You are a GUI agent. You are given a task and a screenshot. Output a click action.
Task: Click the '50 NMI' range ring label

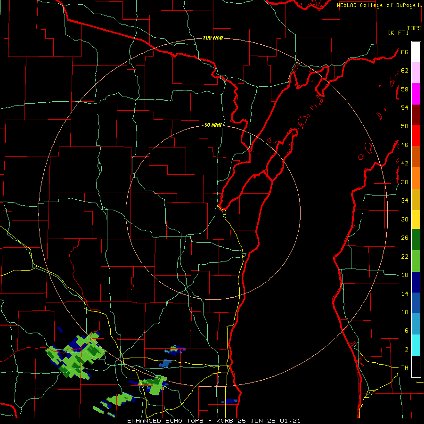tap(213, 125)
